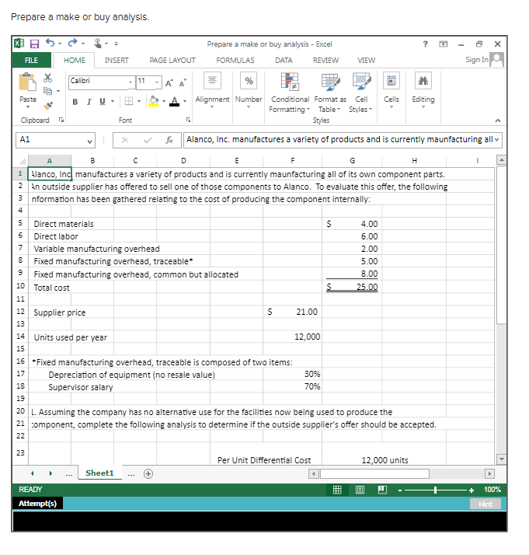Open the Name Box A1 dropdown
Viewport: 529px width, 555px height.
pos(90,141)
